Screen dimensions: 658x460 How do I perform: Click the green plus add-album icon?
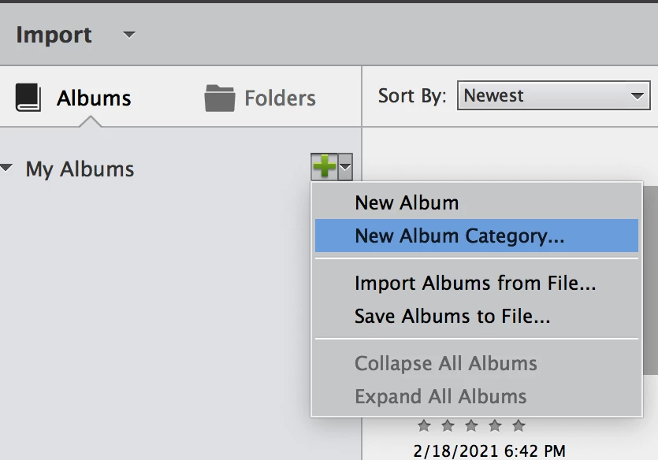(x=325, y=166)
